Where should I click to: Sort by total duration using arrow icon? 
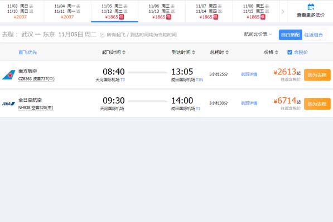pyautogui.click(x=227, y=52)
